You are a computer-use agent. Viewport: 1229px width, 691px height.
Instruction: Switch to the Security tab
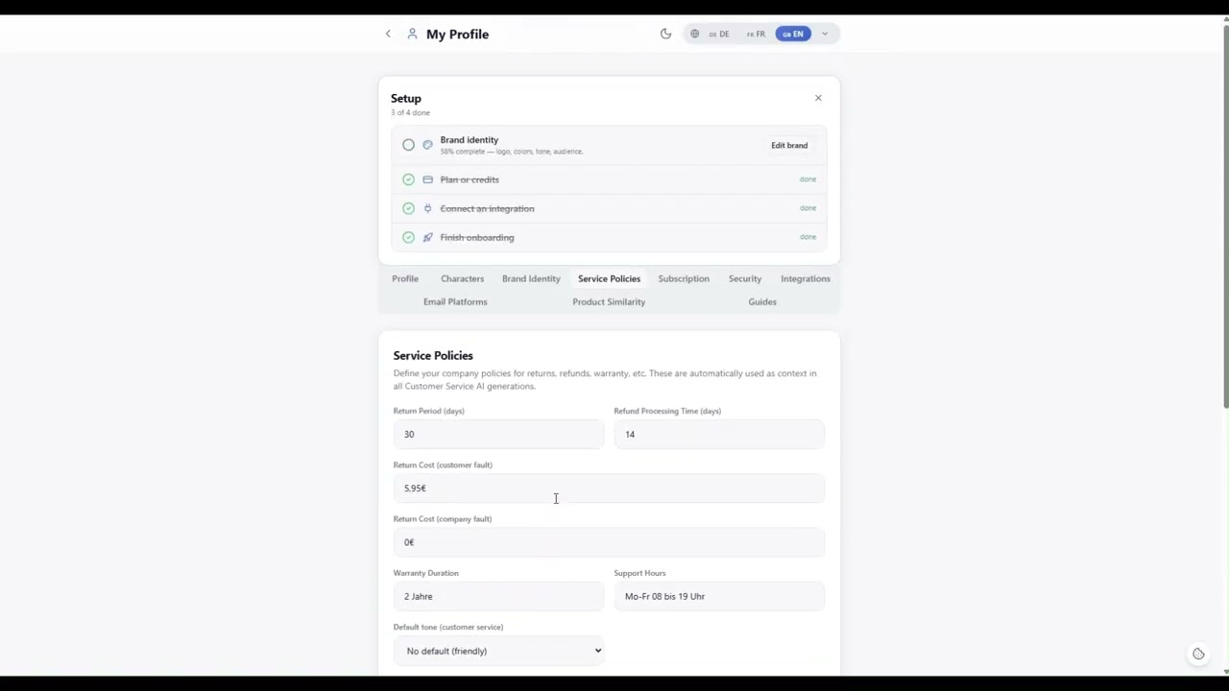(x=745, y=278)
